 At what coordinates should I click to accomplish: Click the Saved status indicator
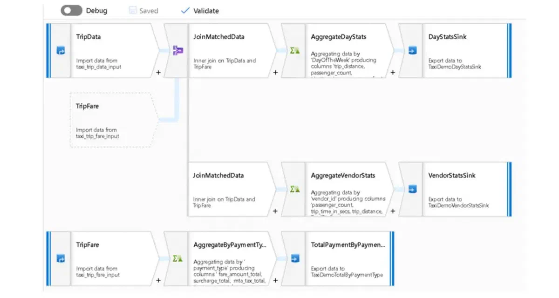pos(143,10)
